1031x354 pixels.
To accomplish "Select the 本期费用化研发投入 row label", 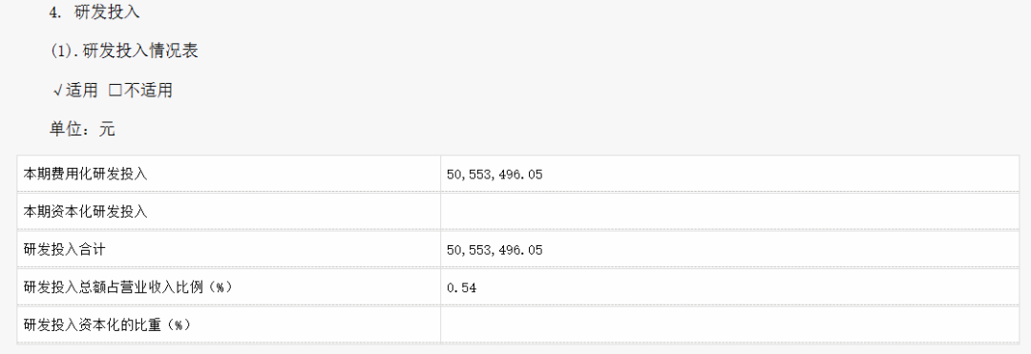I will [86, 174].
